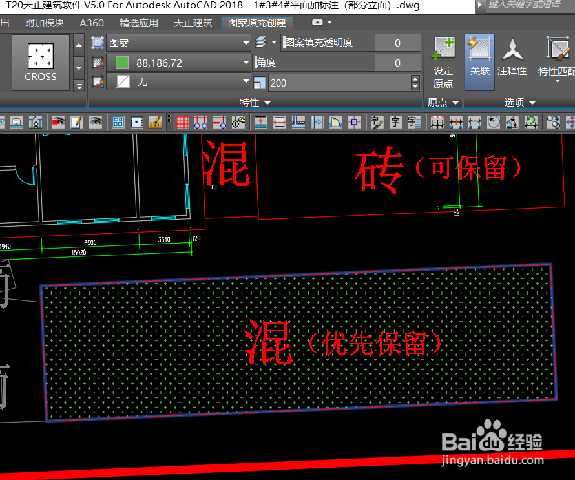The width and height of the screenshot is (575, 480).
Task: Click arrow button left of search box
Action: (x=479, y=6)
